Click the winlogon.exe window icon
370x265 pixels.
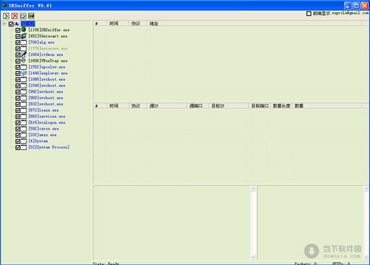coord(23,122)
